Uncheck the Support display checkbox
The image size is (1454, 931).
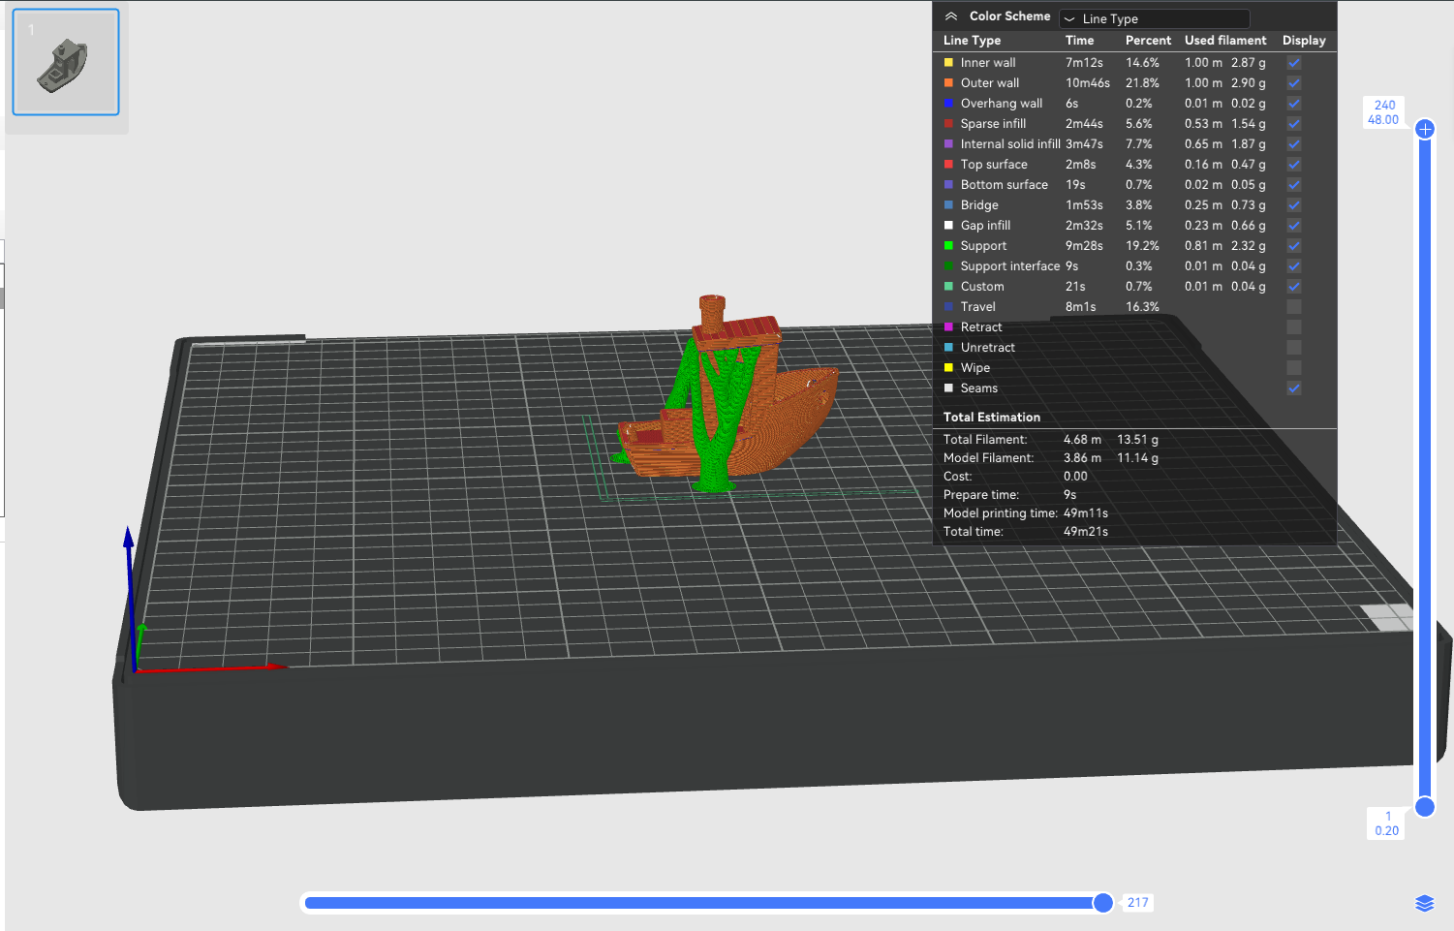[x=1294, y=246]
